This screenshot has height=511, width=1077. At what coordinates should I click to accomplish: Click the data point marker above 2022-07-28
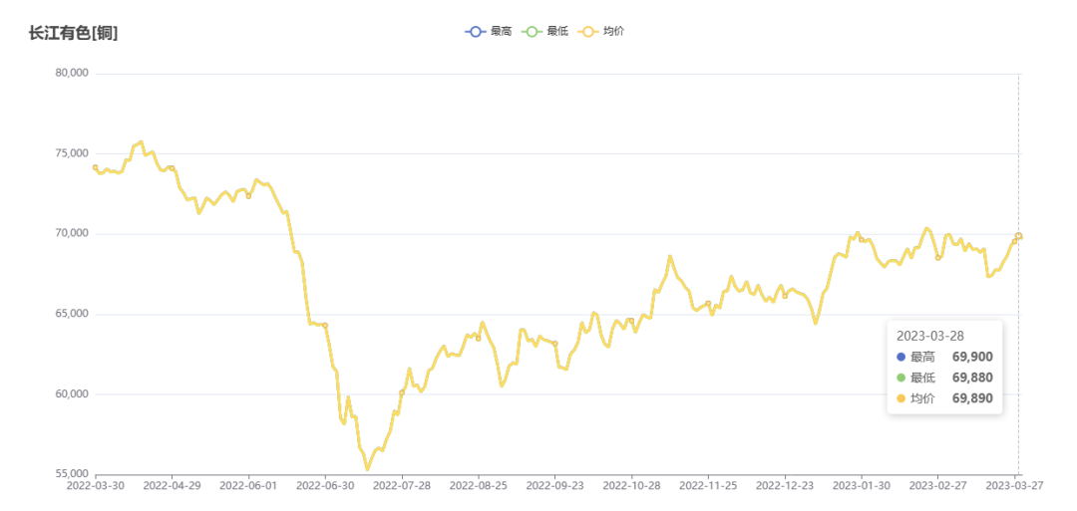pyautogui.click(x=402, y=392)
